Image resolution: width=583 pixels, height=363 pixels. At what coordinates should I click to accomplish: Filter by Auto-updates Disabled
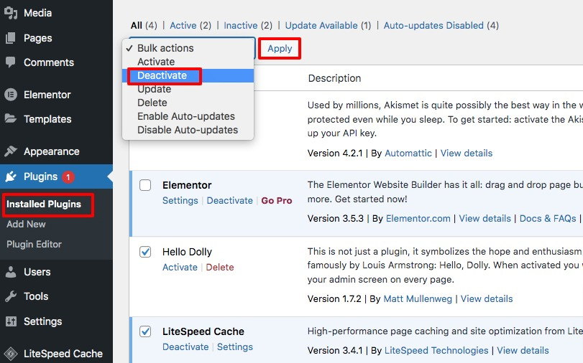pos(441,25)
